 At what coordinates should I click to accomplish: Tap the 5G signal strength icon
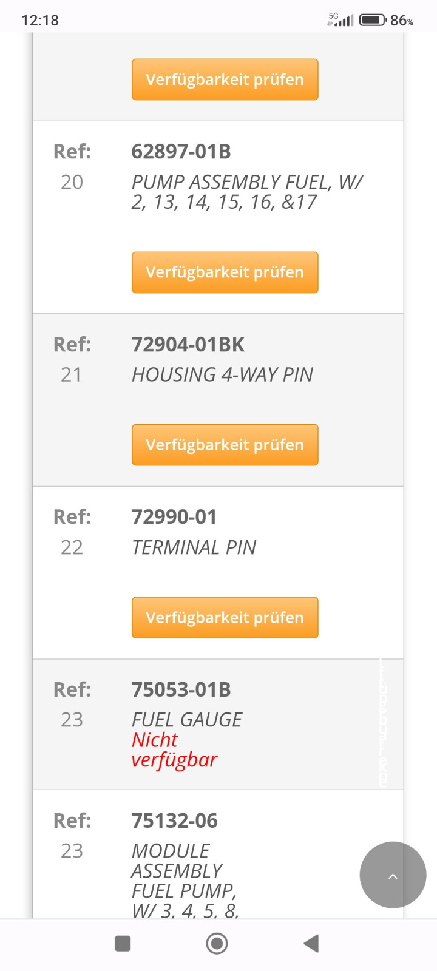[x=340, y=20]
